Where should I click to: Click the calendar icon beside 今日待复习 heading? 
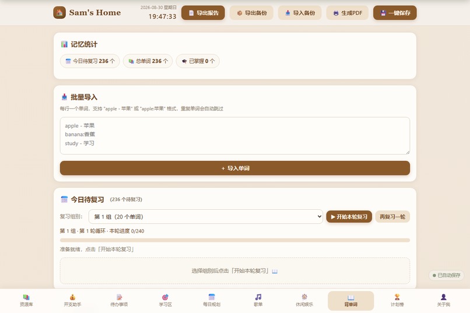point(64,199)
